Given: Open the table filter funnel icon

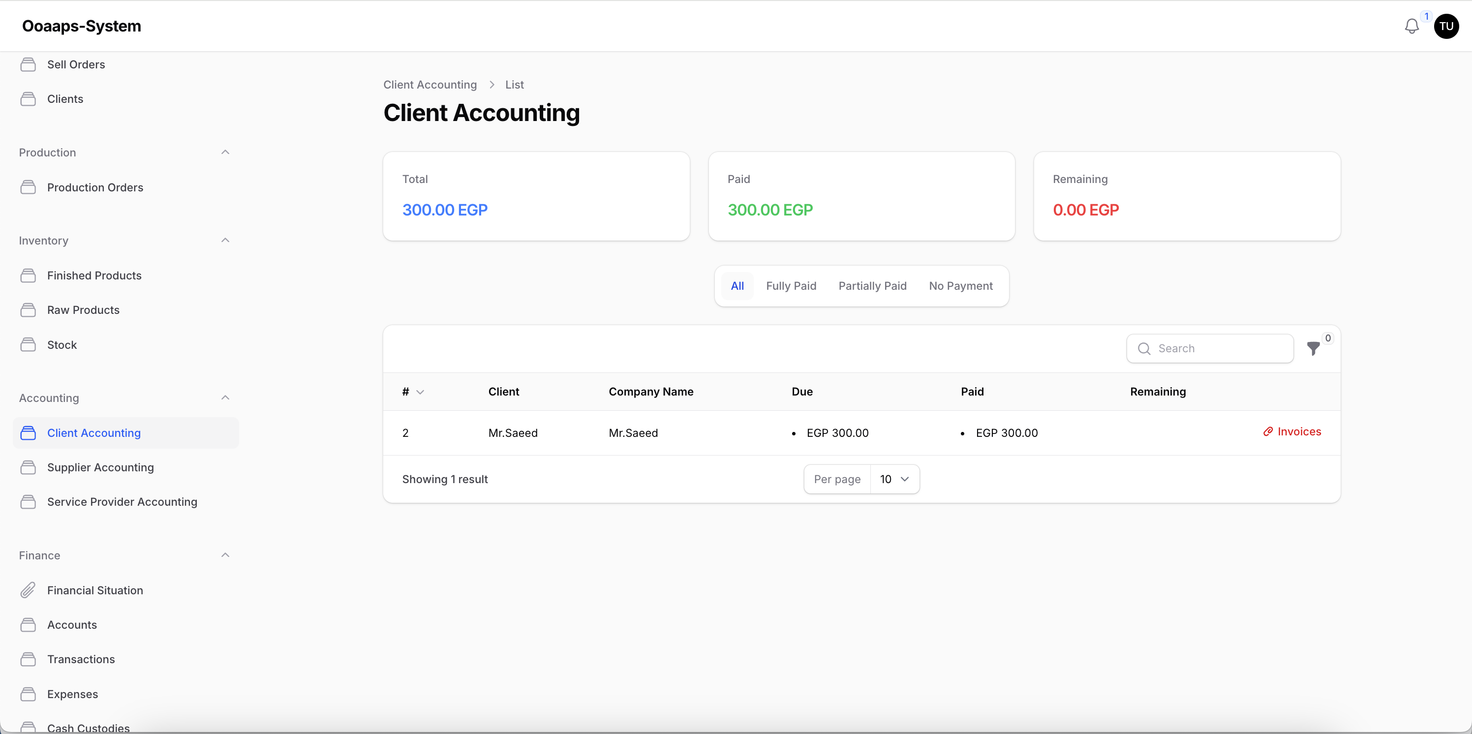Looking at the screenshot, I should coord(1313,348).
